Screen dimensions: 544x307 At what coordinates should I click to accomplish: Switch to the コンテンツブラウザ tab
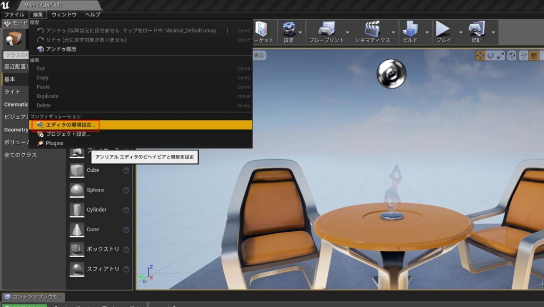tap(33, 297)
